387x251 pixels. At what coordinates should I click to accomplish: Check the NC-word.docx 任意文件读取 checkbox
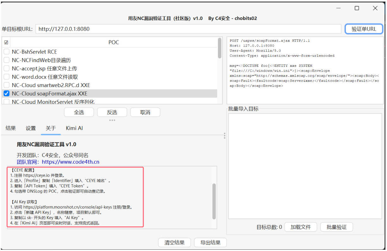pos(6,77)
